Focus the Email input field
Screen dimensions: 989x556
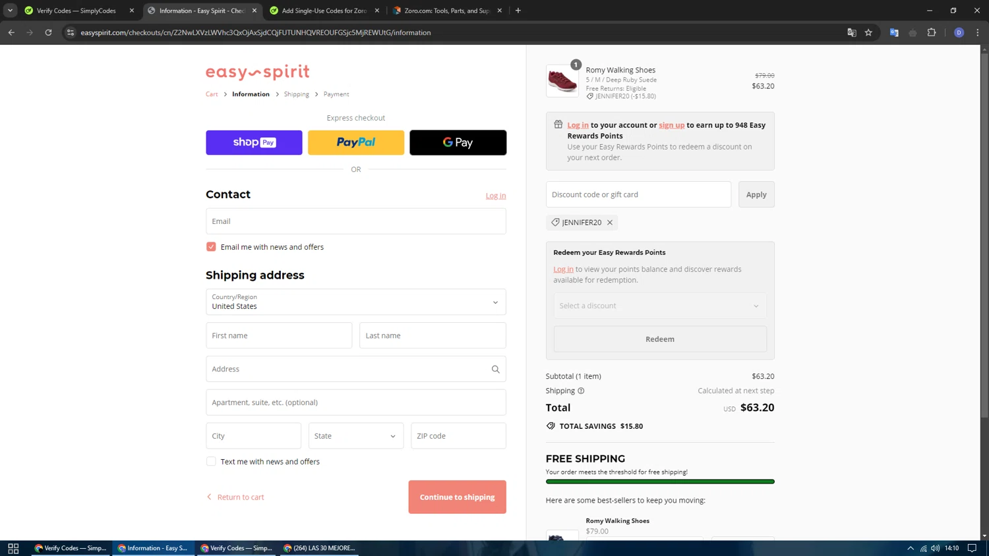point(356,221)
